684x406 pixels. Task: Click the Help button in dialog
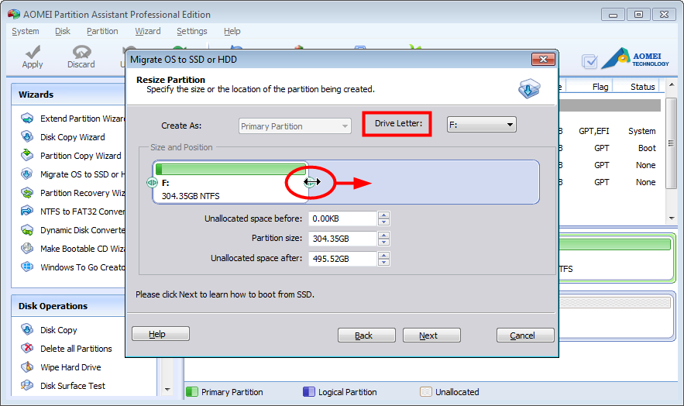[x=160, y=334]
